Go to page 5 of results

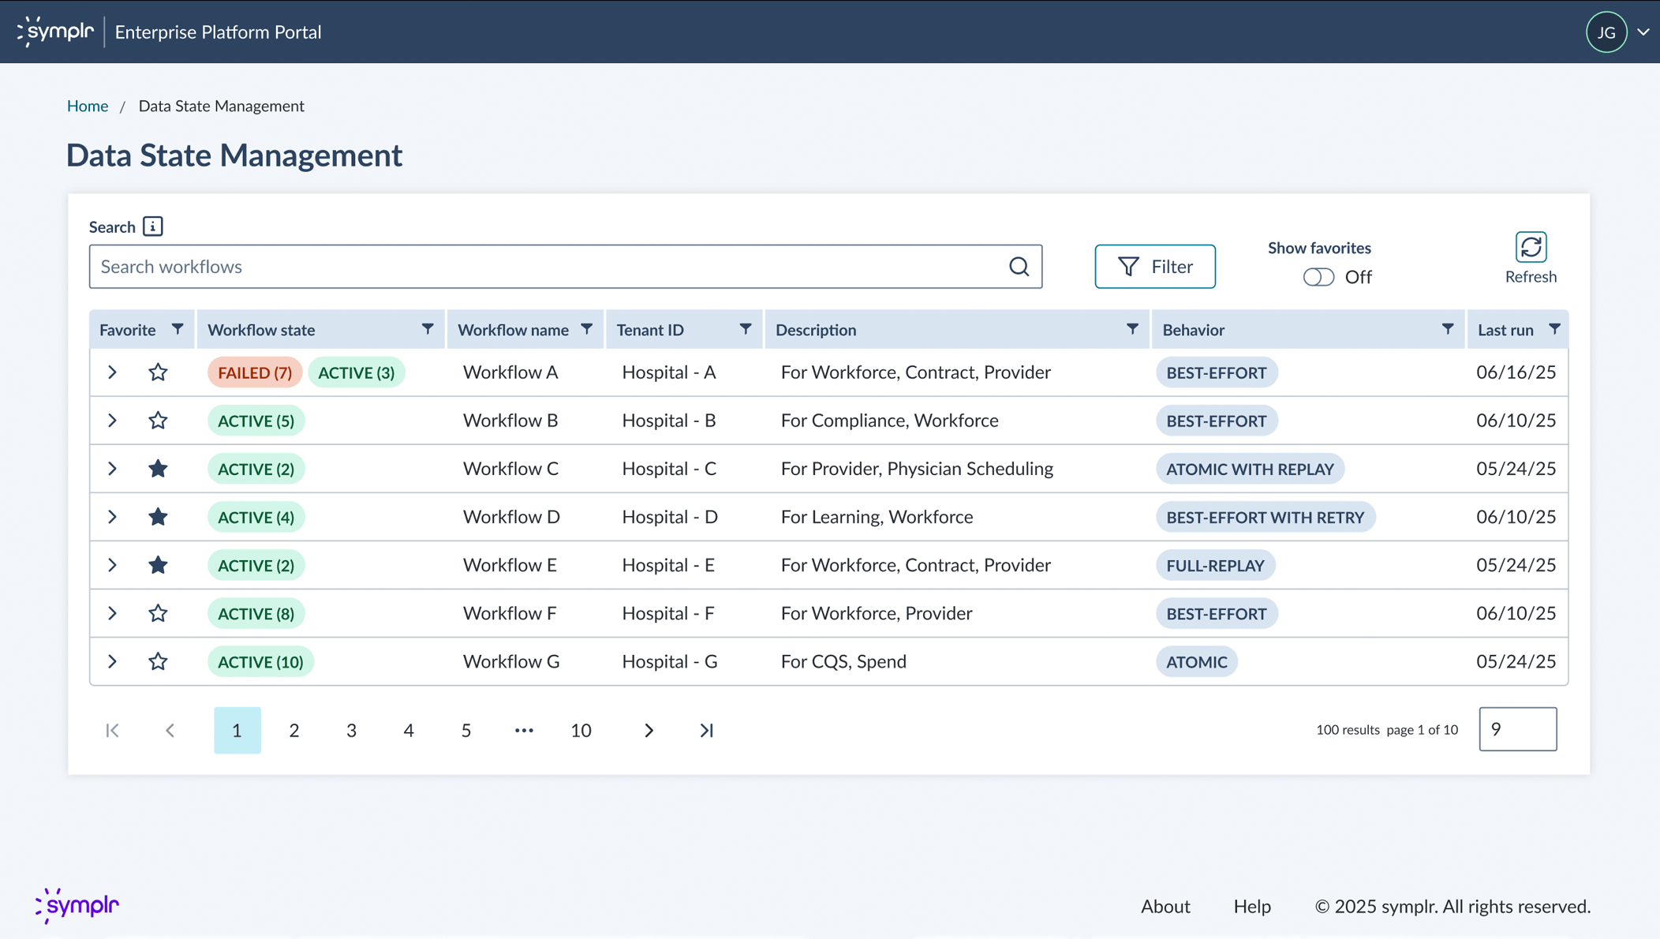point(465,730)
